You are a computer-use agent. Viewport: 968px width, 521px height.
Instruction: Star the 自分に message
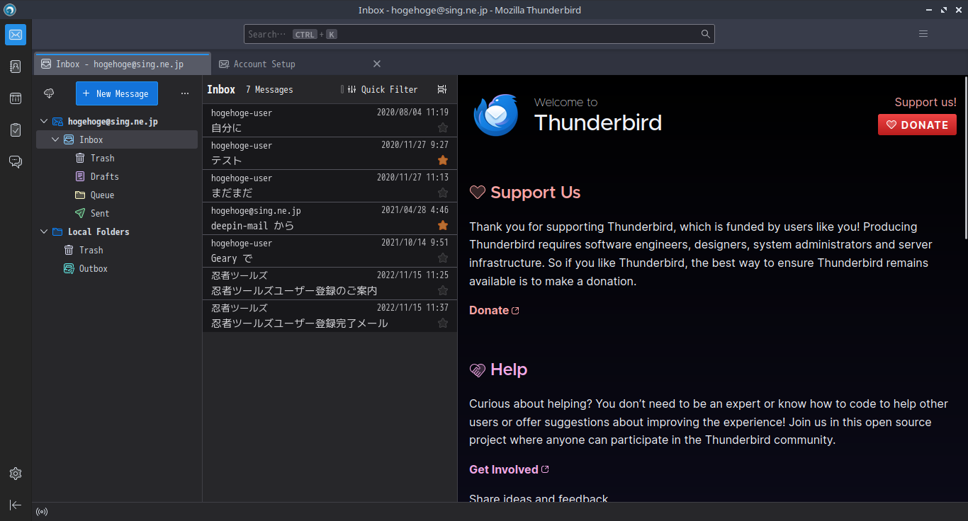click(x=443, y=128)
